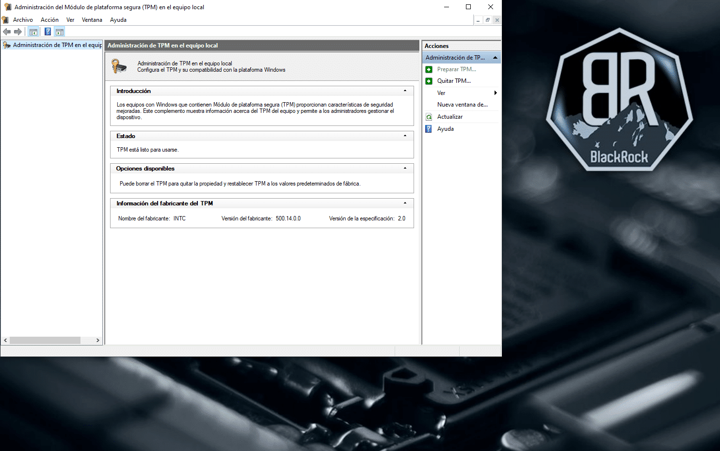
Task: Close the inner MDI child window
Action: (x=497, y=20)
